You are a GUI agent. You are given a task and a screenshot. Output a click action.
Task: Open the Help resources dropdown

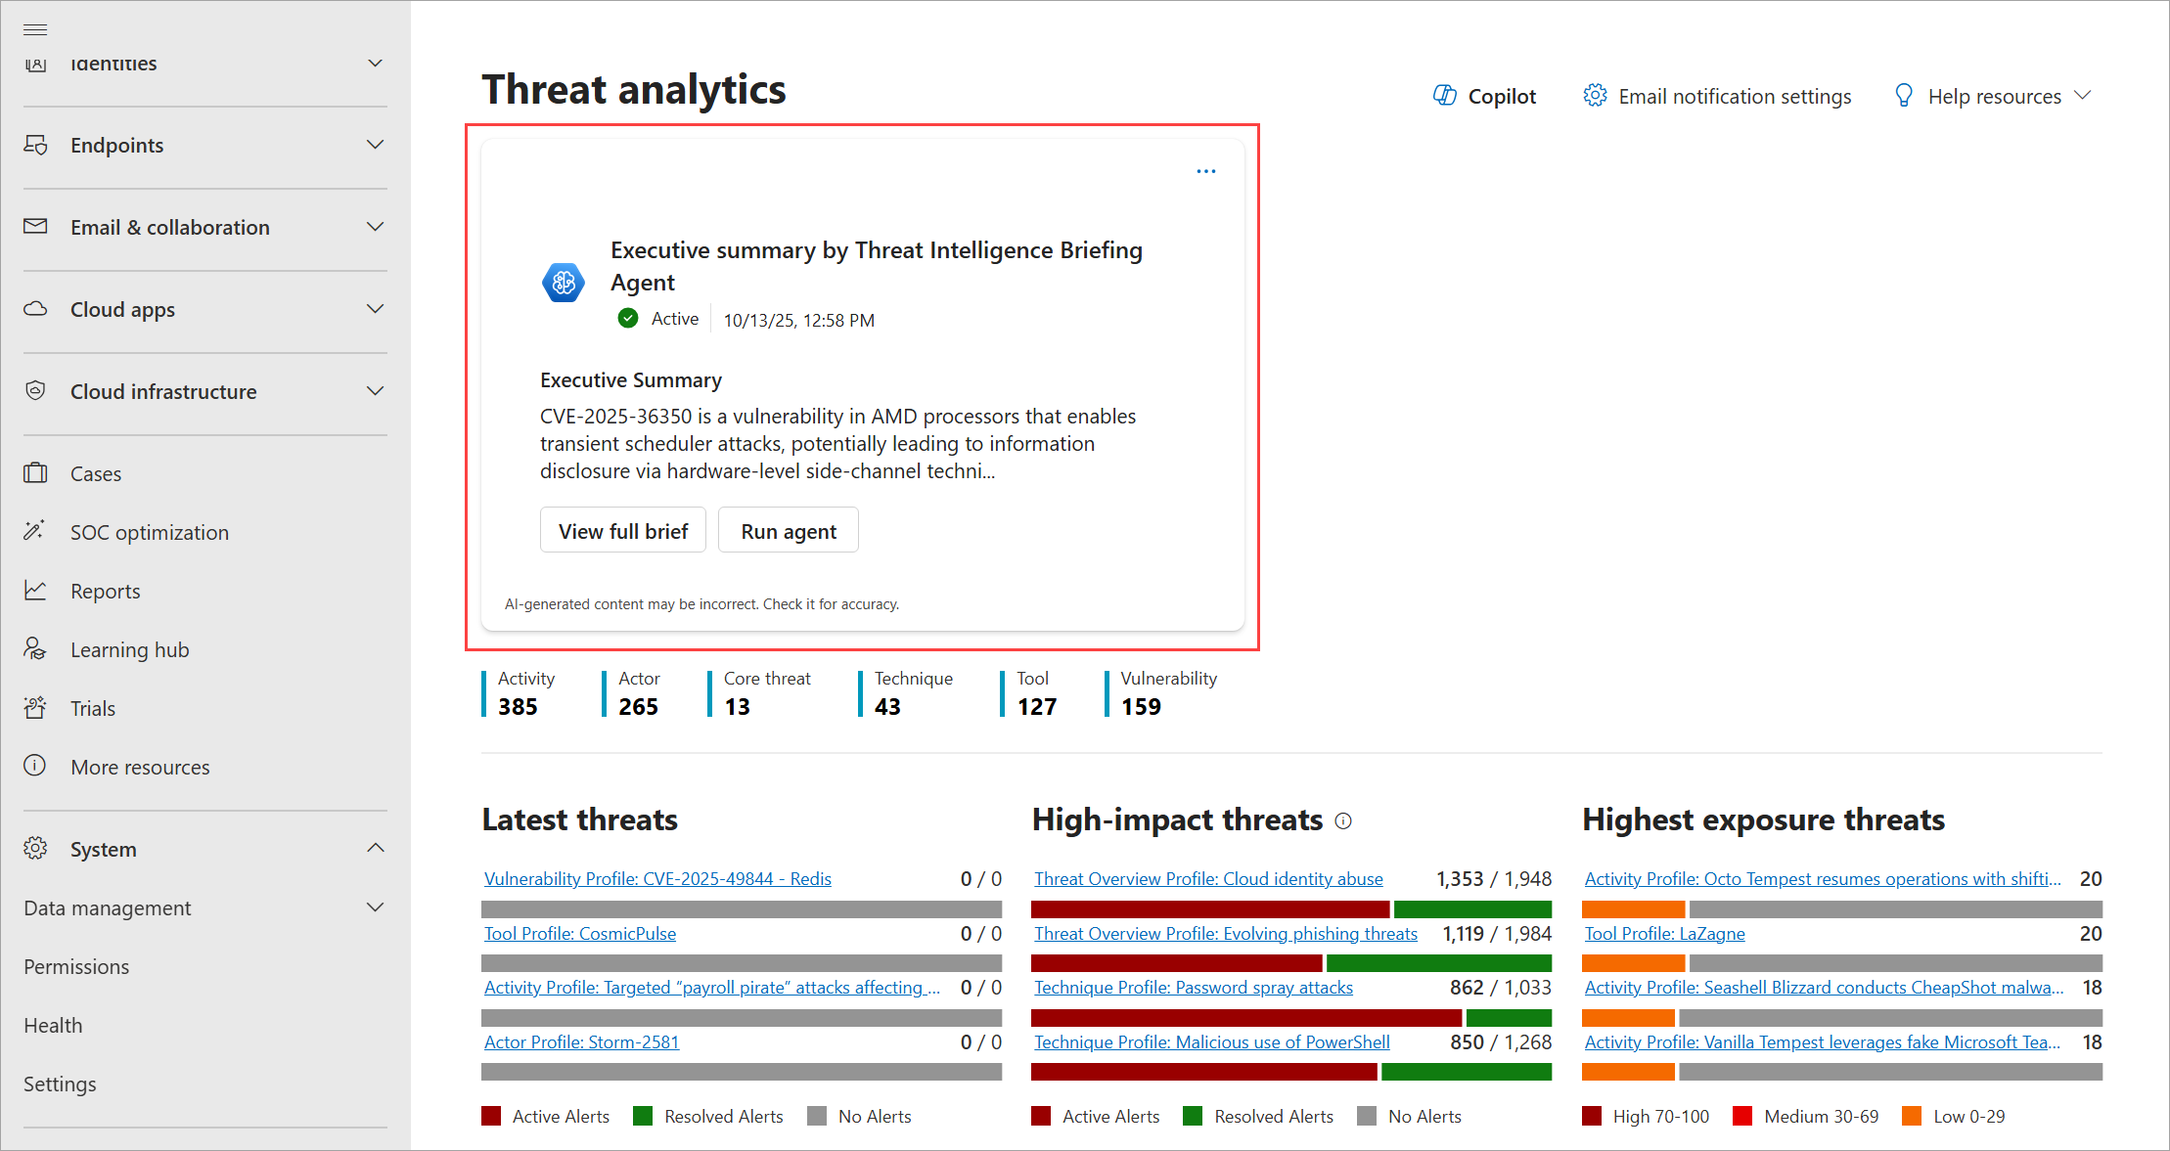coord(1993,96)
